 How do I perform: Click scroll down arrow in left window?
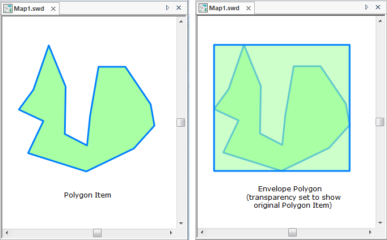[x=181, y=224]
